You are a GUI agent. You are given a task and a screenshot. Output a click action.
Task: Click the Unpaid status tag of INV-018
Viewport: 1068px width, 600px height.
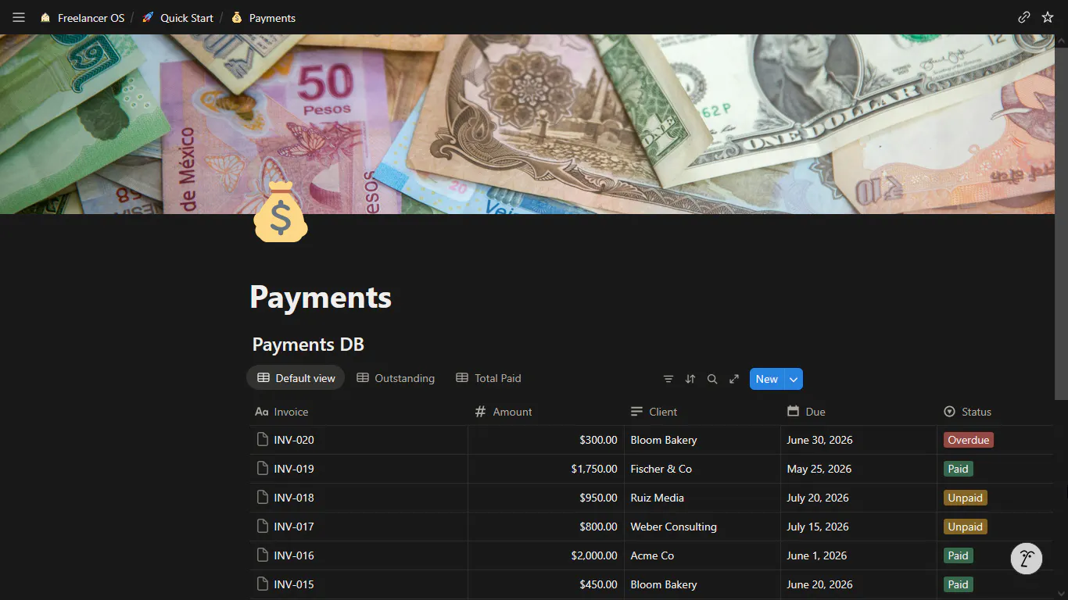coord(966,498)
